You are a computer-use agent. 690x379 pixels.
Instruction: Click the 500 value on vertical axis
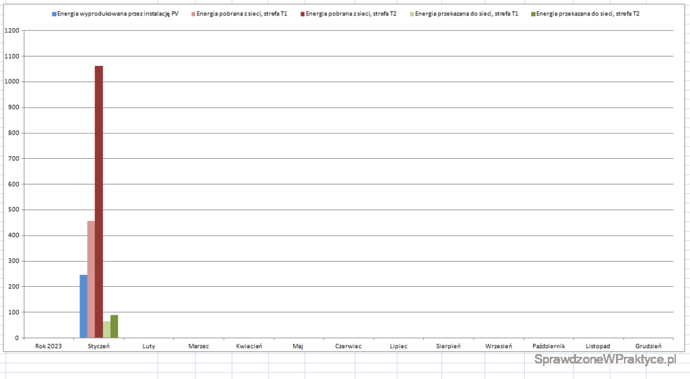click(x=12, y=210)
